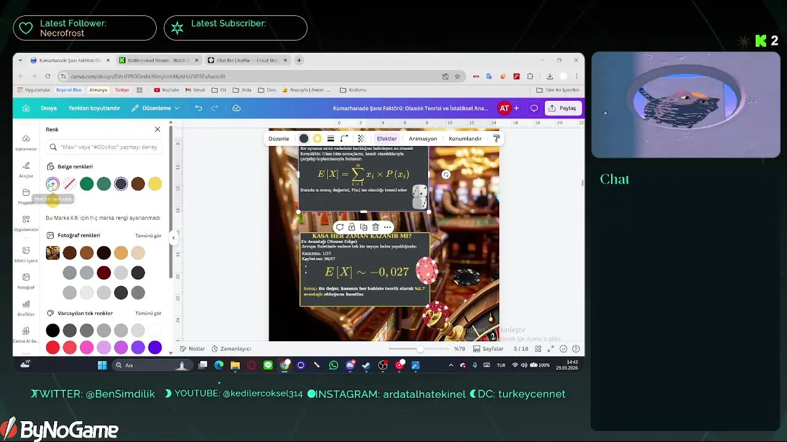Viewport: 787px width, 442px height.
Task: Open Araçlar (tools) in sidebar
Action: [x=26, y=169]
